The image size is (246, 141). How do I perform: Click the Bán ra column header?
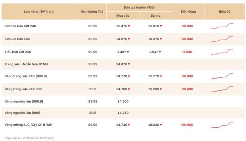(155, 16)
